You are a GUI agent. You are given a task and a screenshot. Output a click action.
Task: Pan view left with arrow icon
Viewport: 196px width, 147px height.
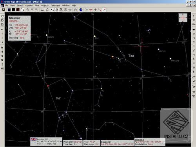[2, 29]
